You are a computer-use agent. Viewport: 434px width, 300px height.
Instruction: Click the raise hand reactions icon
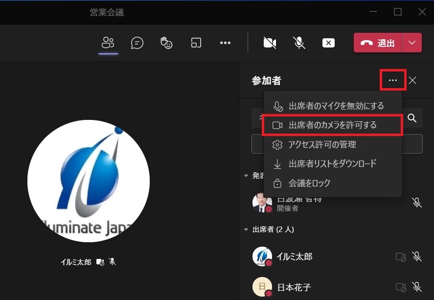tap(166, 43)
